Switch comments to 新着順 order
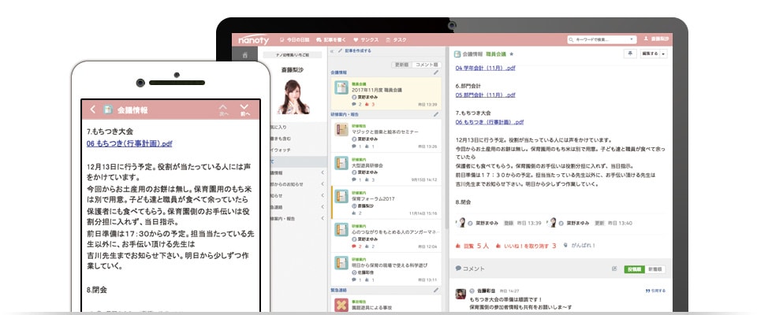The height and width of the screenshot is (315, 757). click(654, 269)
